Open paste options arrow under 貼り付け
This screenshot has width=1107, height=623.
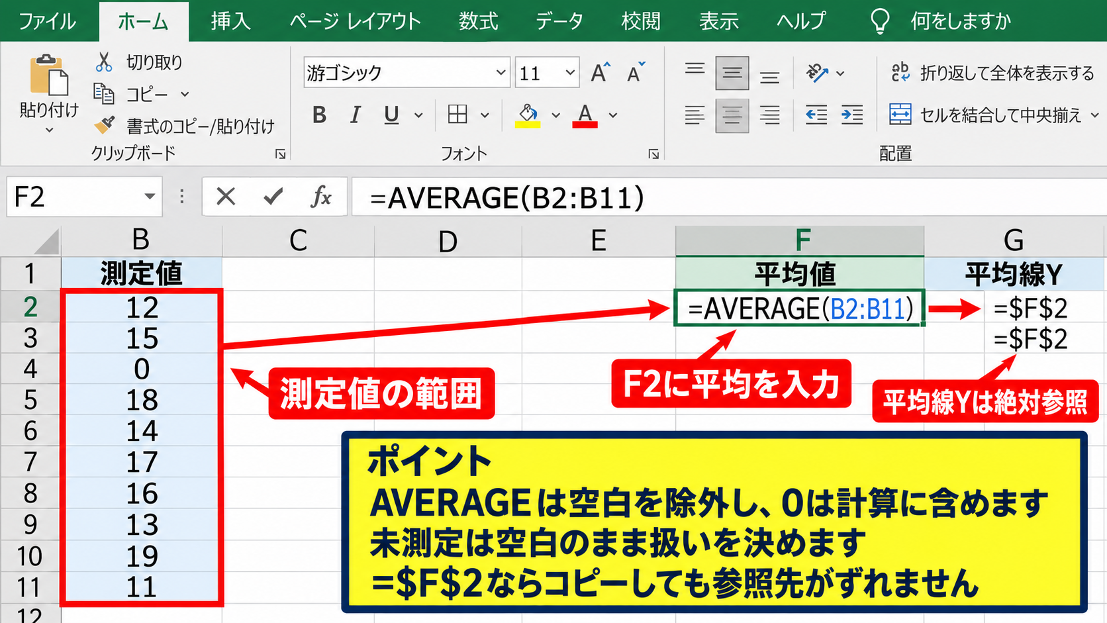49,130
